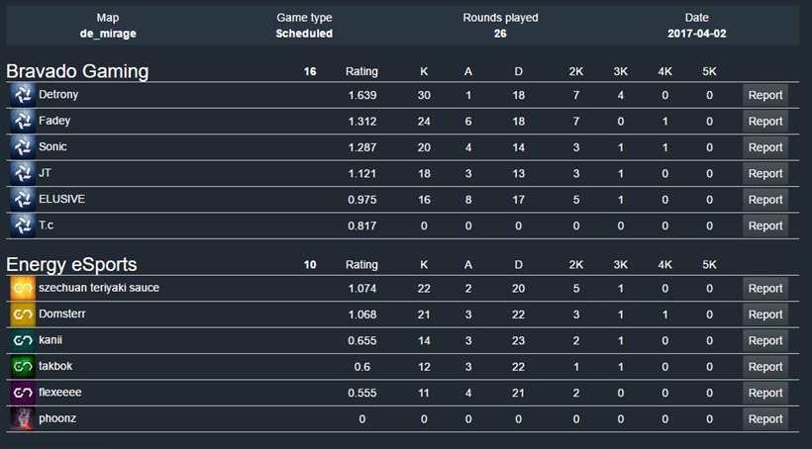812x449 pixels.
Task: Report player Detrony
Action: click(x=764, y=95)
